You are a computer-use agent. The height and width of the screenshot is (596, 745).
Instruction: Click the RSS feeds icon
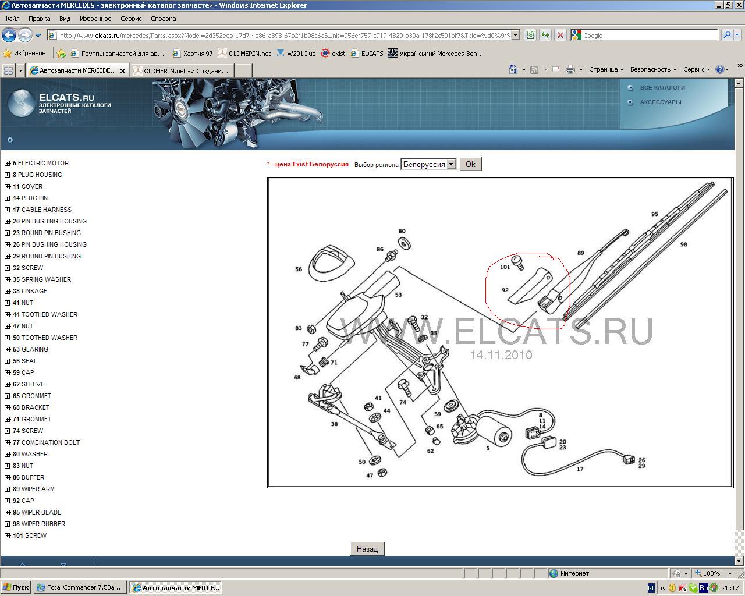point(534,69)
